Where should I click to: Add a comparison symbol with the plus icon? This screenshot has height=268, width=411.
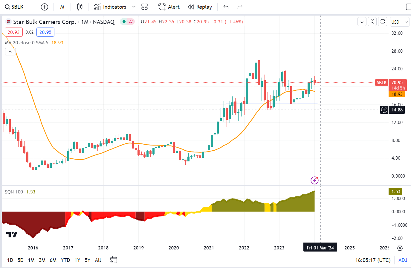(44, 7)
